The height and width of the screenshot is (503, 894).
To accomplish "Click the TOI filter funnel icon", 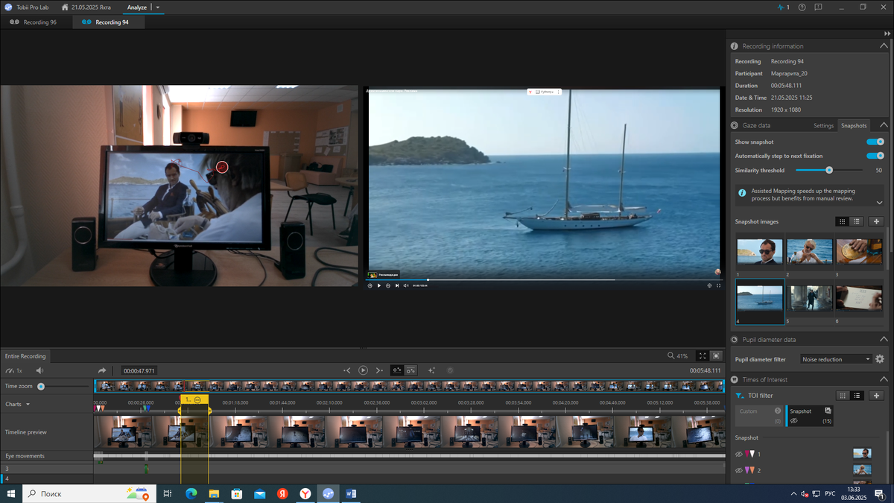I will 739,396.
